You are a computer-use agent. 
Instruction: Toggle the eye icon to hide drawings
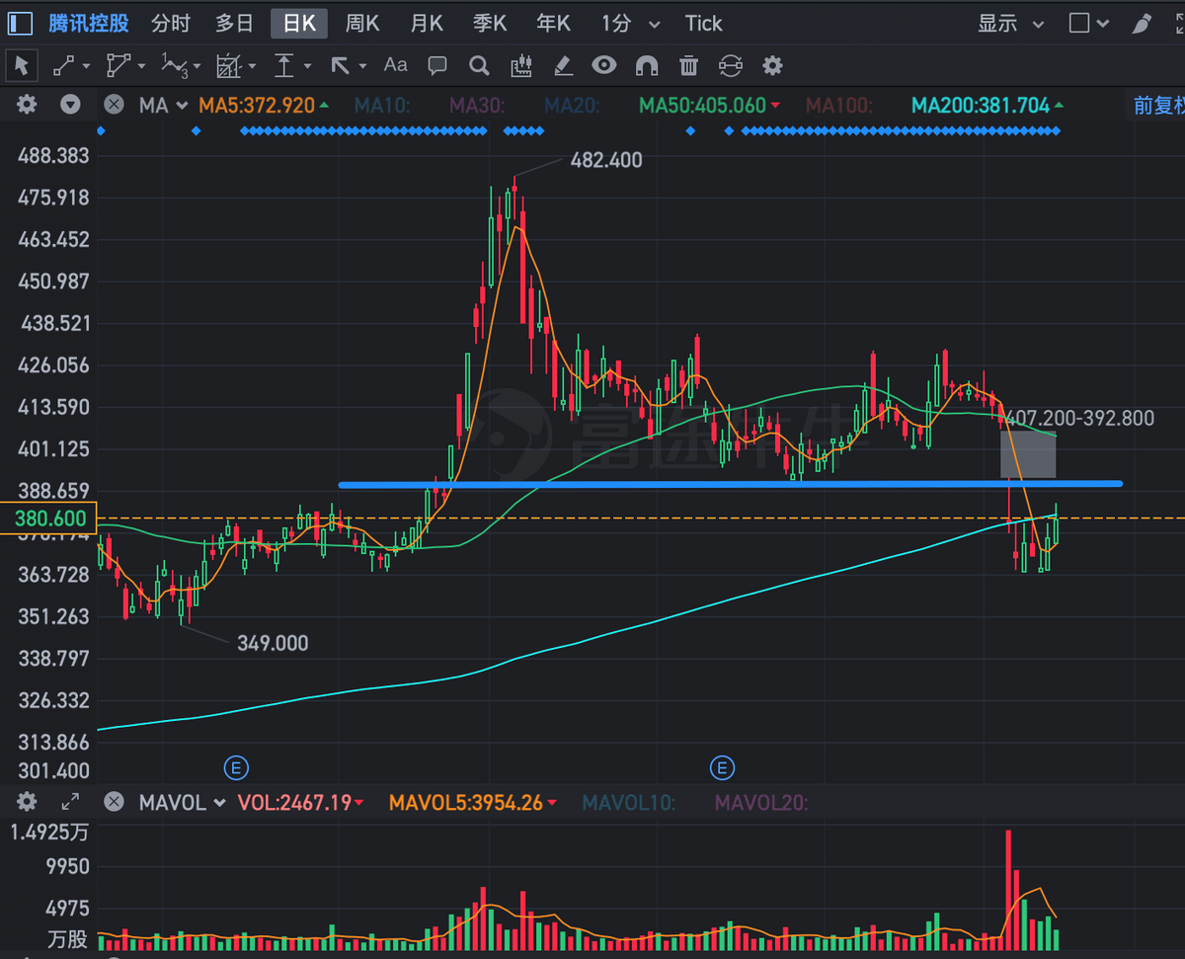pos(604,65)
